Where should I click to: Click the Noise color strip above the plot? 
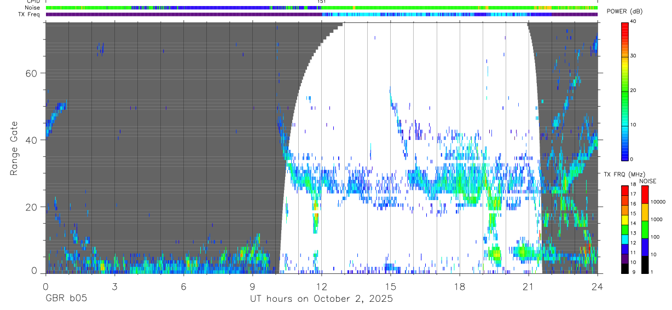coord(322,8)
